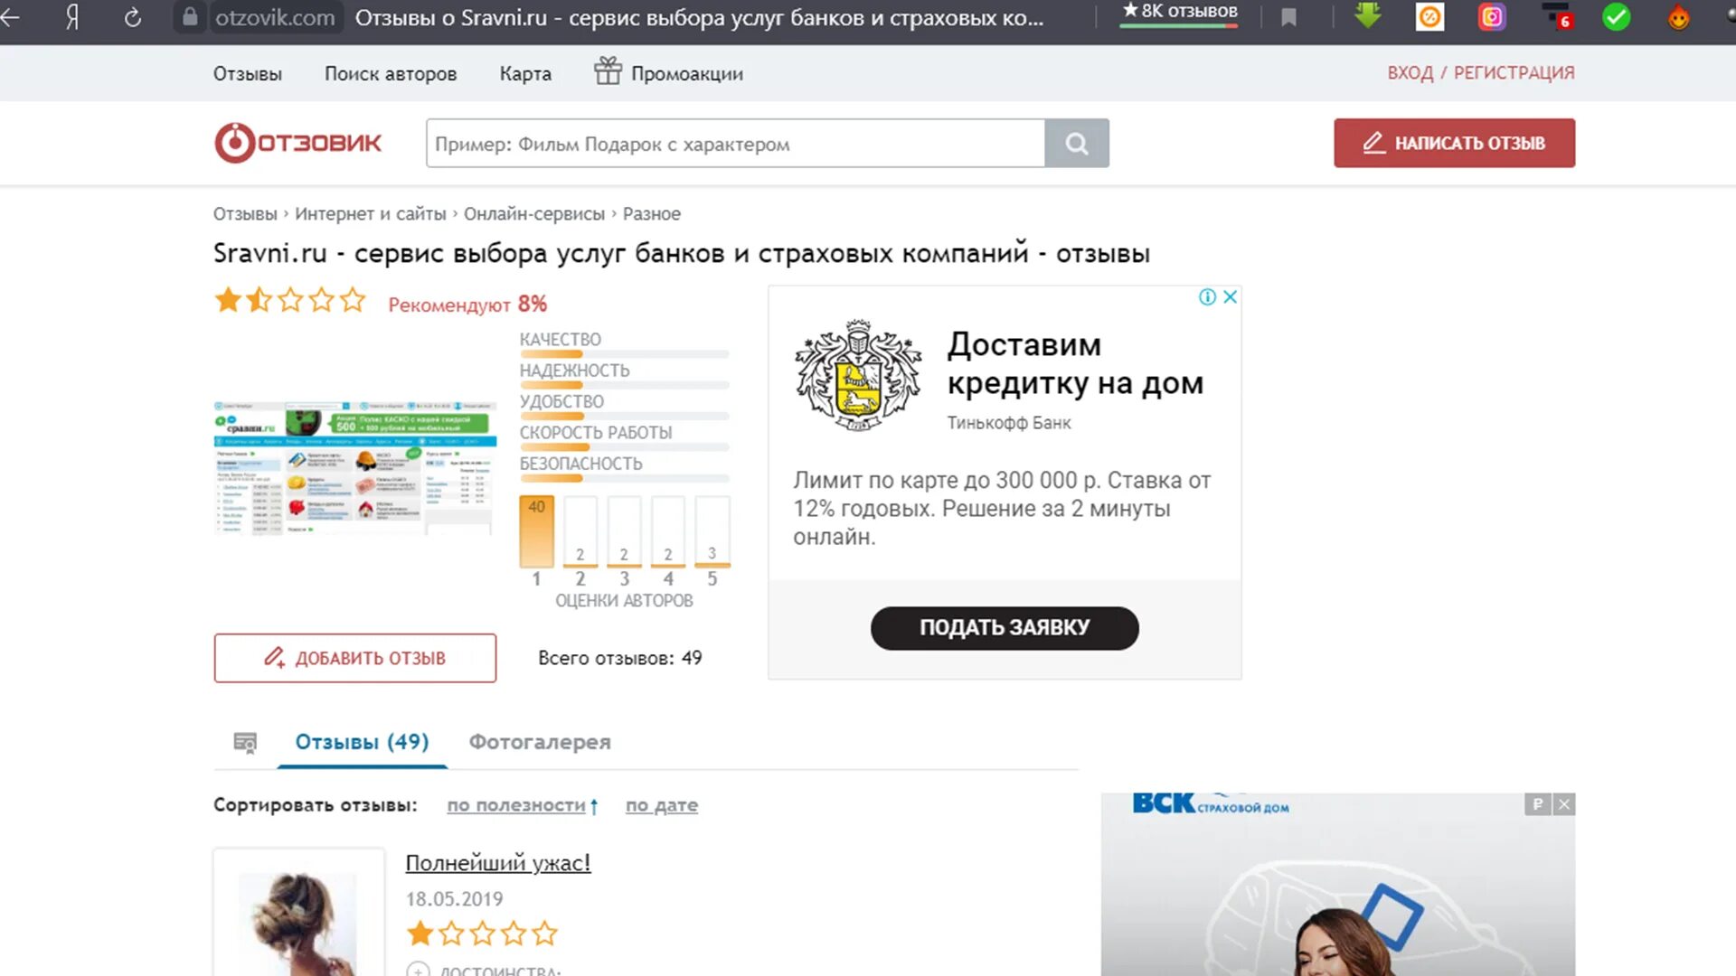
Task: Reload the page with refresh icon
Action: click(132, 17)
